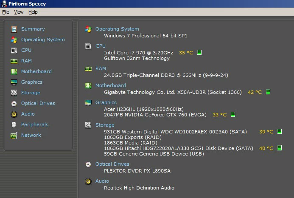Open the Network sidebar section

tap(31, 135)
